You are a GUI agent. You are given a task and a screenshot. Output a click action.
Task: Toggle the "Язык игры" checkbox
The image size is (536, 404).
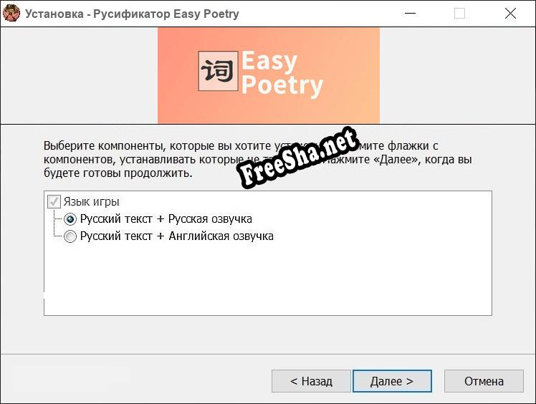[x=53, y=202]
